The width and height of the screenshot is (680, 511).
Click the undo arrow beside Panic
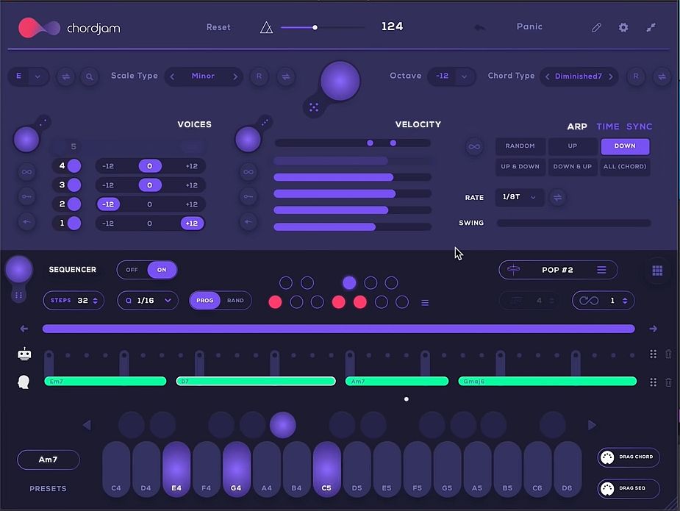pyautogui.click(x=479, y=27)
